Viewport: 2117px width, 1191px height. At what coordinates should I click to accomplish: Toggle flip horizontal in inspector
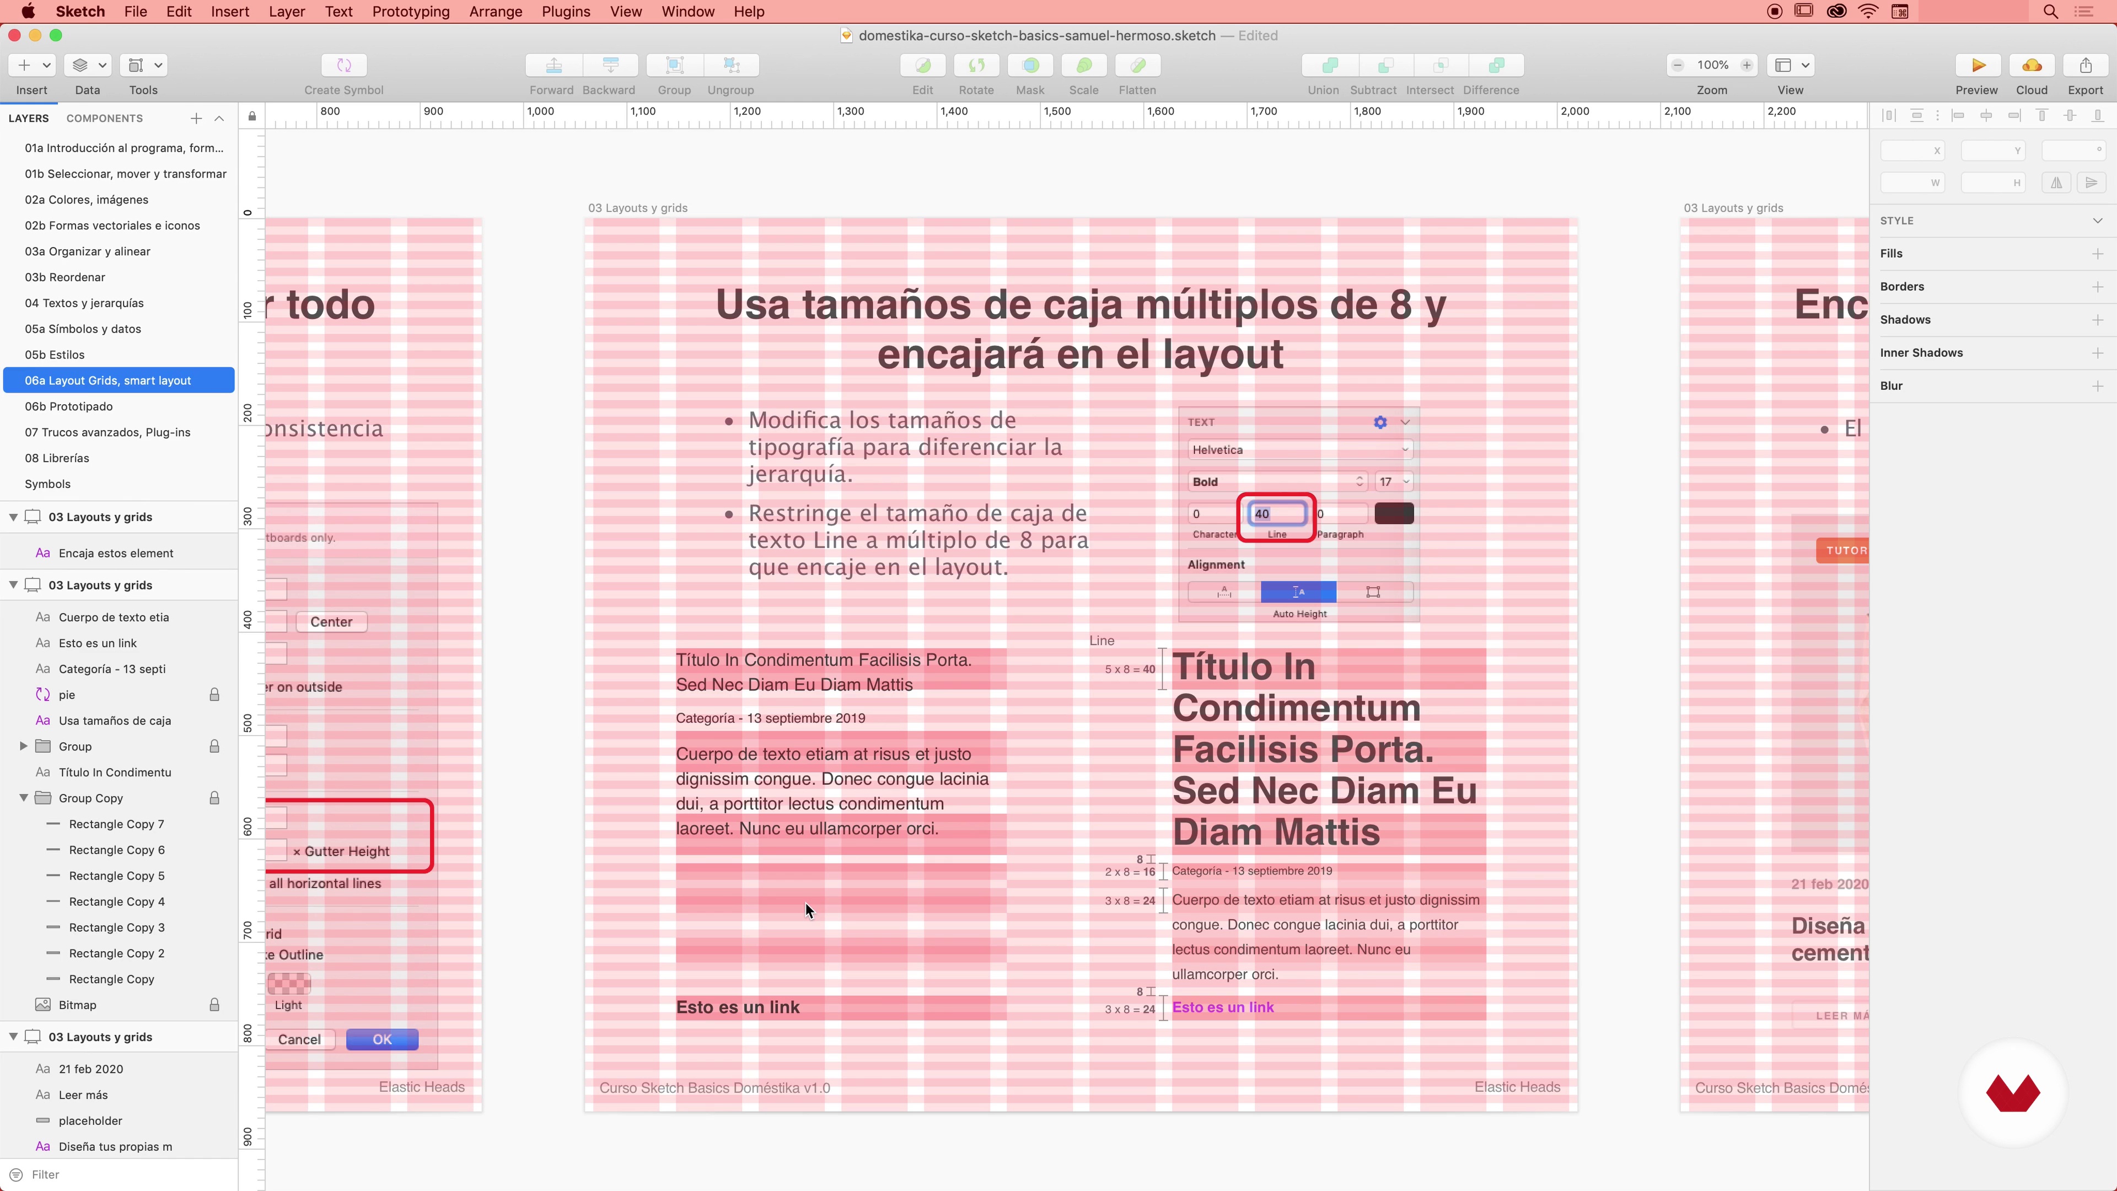(2056, 183)
